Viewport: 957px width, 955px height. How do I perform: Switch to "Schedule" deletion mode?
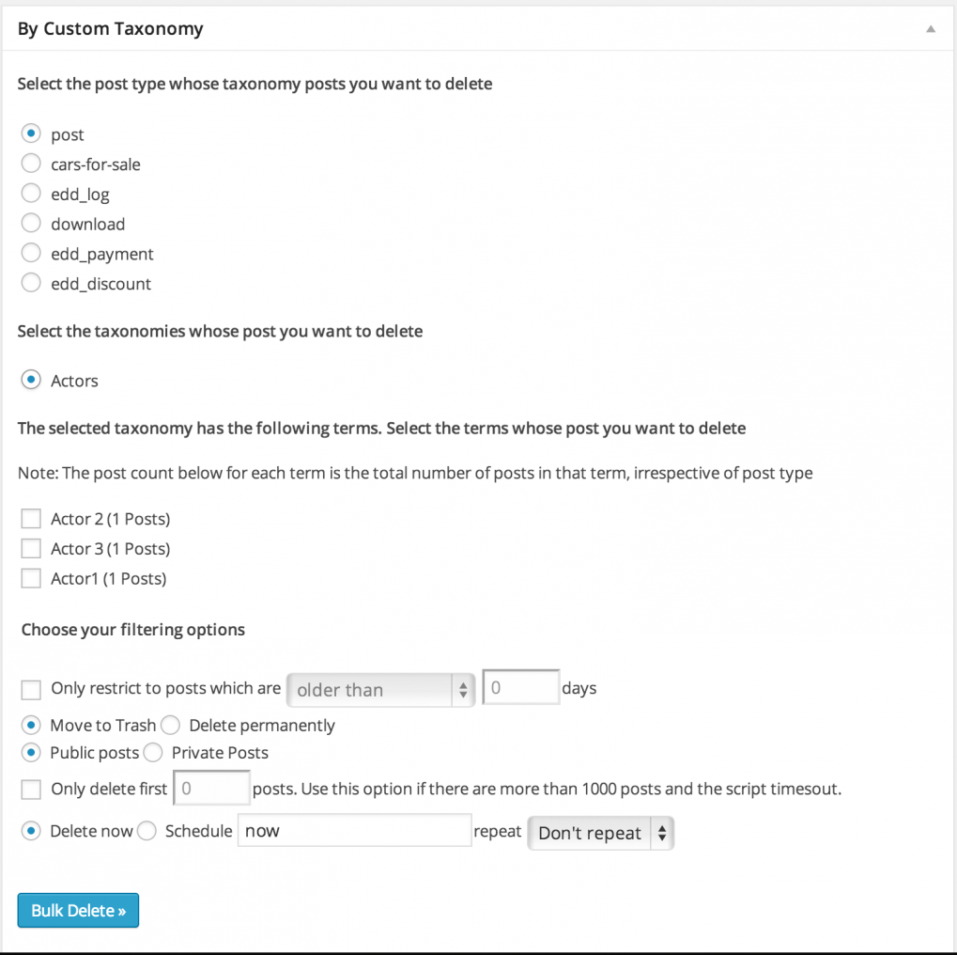coord(147,831)
